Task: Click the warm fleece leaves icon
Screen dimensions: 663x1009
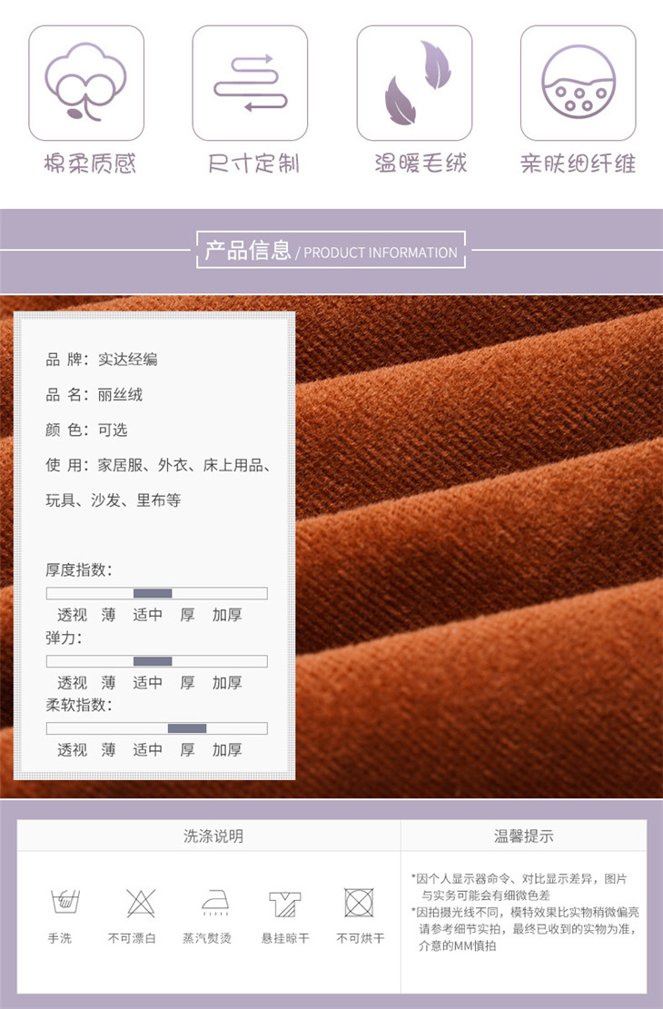Action: pyautogui.click(x=414, y=83)
